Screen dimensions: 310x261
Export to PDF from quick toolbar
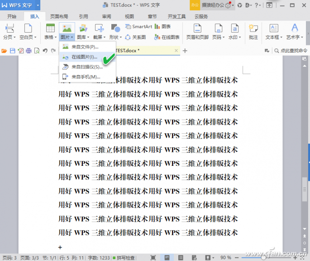click(x=20, y=51)
